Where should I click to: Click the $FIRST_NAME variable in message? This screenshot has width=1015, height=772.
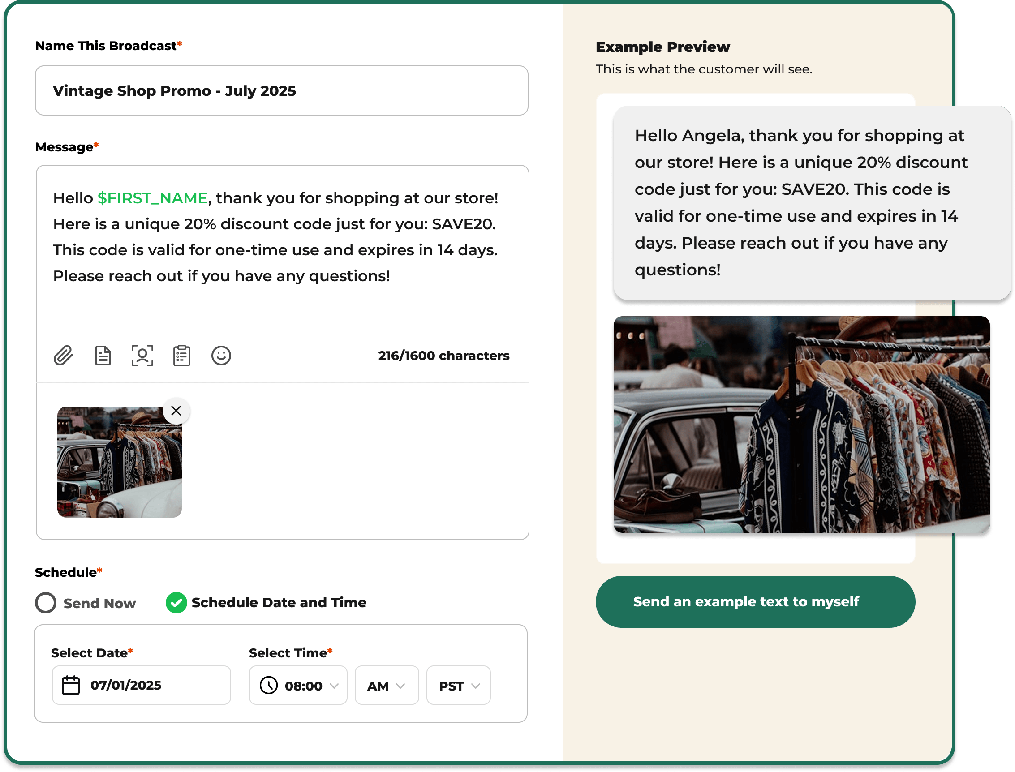tap(153, 198)
